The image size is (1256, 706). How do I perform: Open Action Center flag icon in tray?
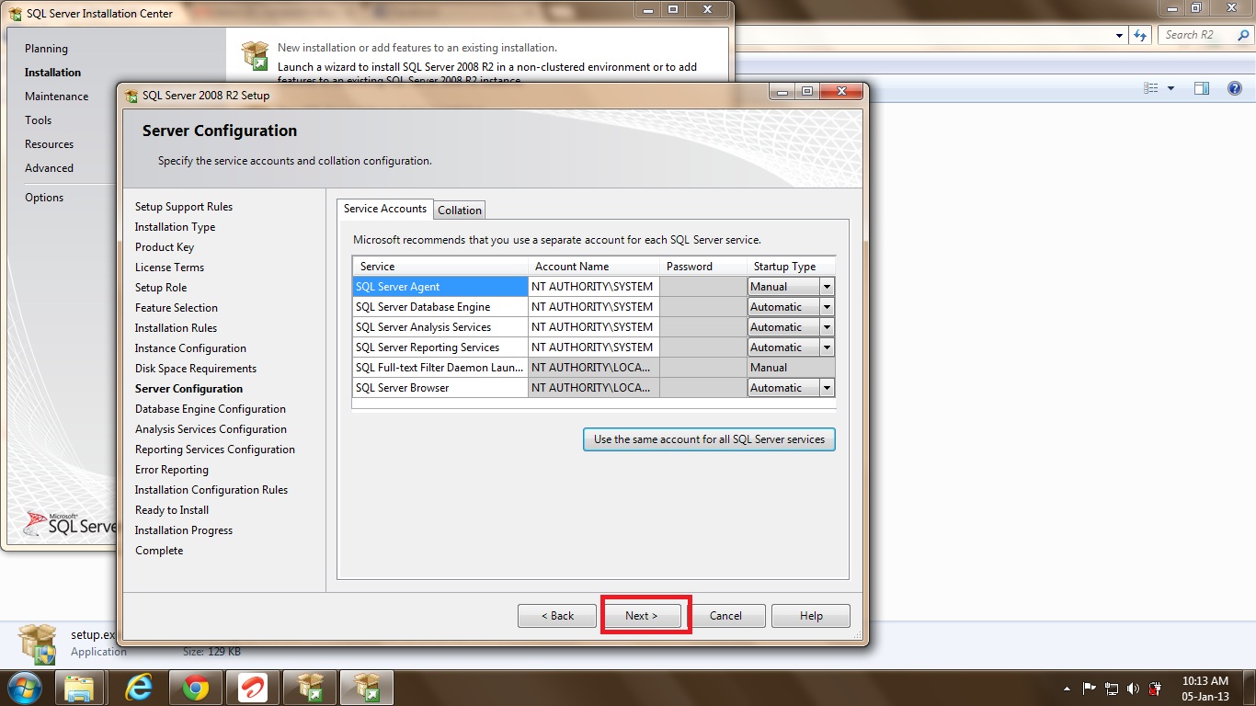pyautogui.click(x=1090, y=689)
